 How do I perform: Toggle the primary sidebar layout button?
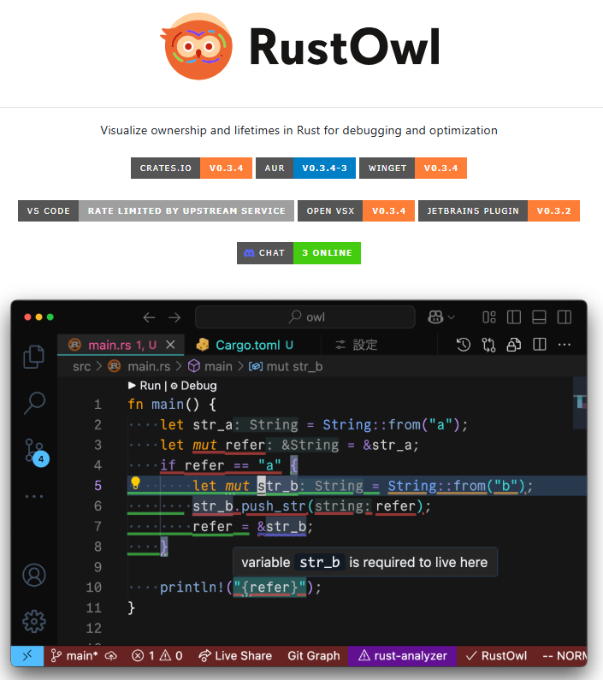(x=514, y=317)
